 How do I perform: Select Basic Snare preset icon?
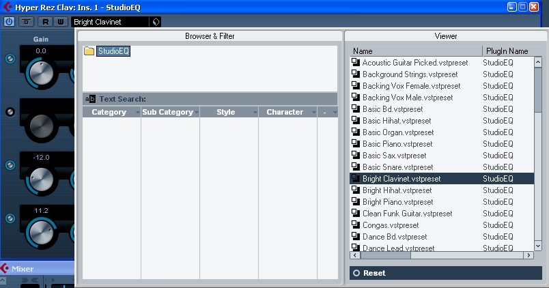[356, 167]
